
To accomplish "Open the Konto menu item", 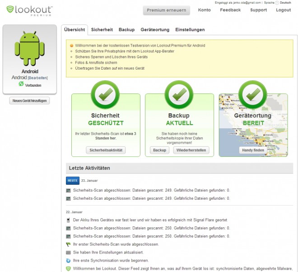I will coord(204,10).
